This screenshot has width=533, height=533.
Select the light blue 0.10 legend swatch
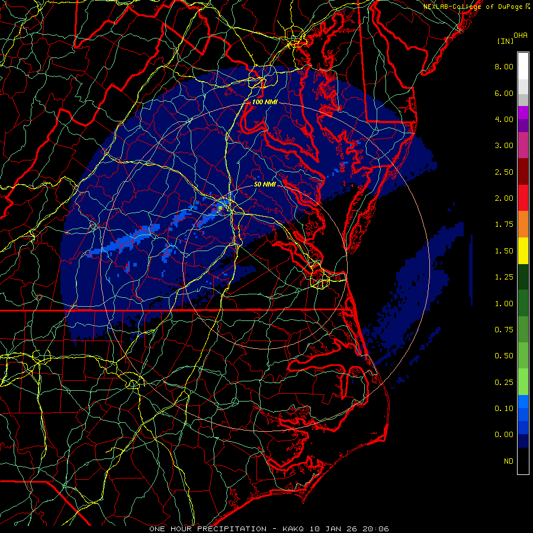(523, 402)
